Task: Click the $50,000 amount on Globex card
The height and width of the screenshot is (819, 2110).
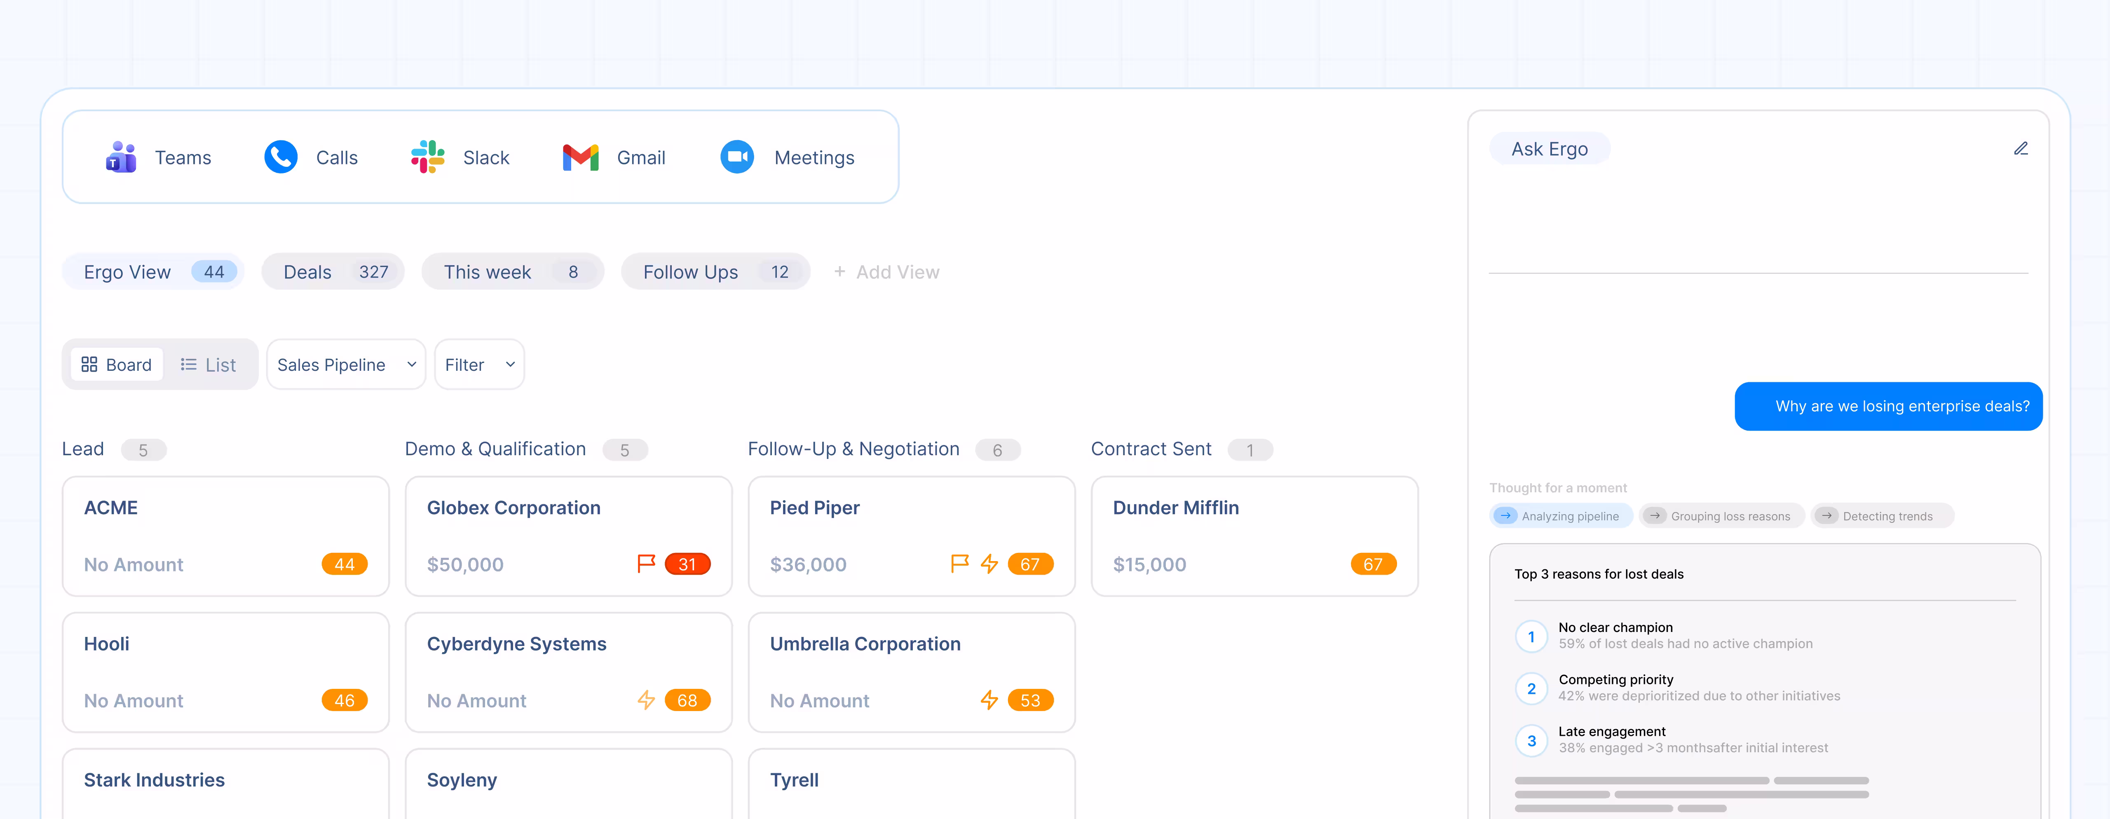Action: 465,564
